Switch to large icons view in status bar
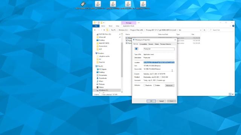Viewport: 241px width, 135px height. click(x=233, y=94)
